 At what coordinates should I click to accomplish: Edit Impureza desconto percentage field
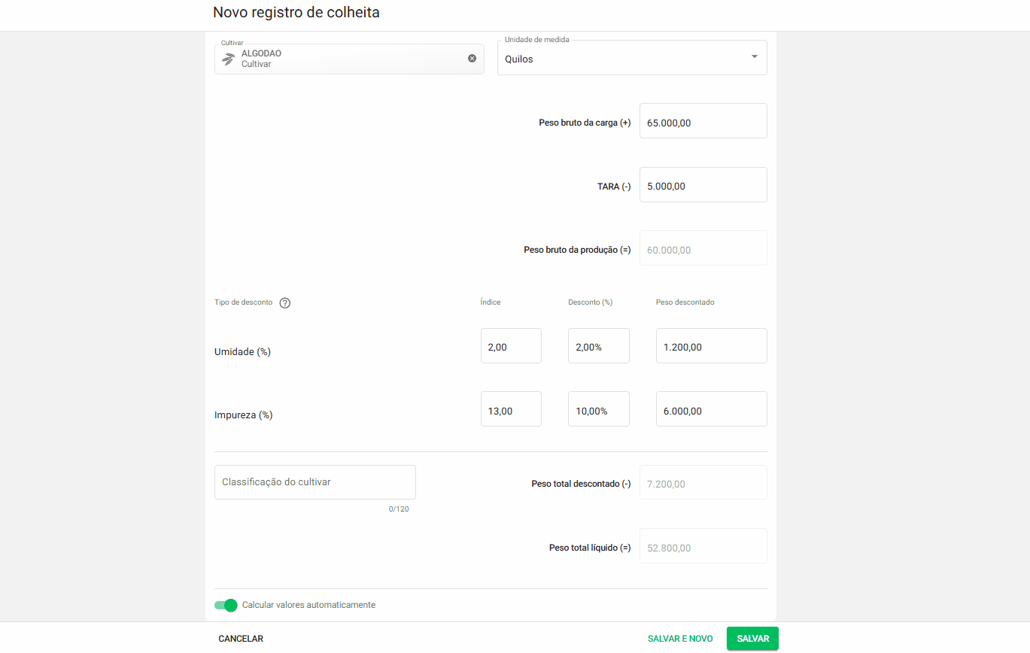point(598,410)
